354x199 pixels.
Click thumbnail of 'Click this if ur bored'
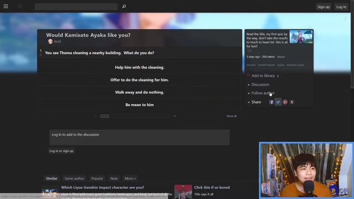tap(183, 192)
